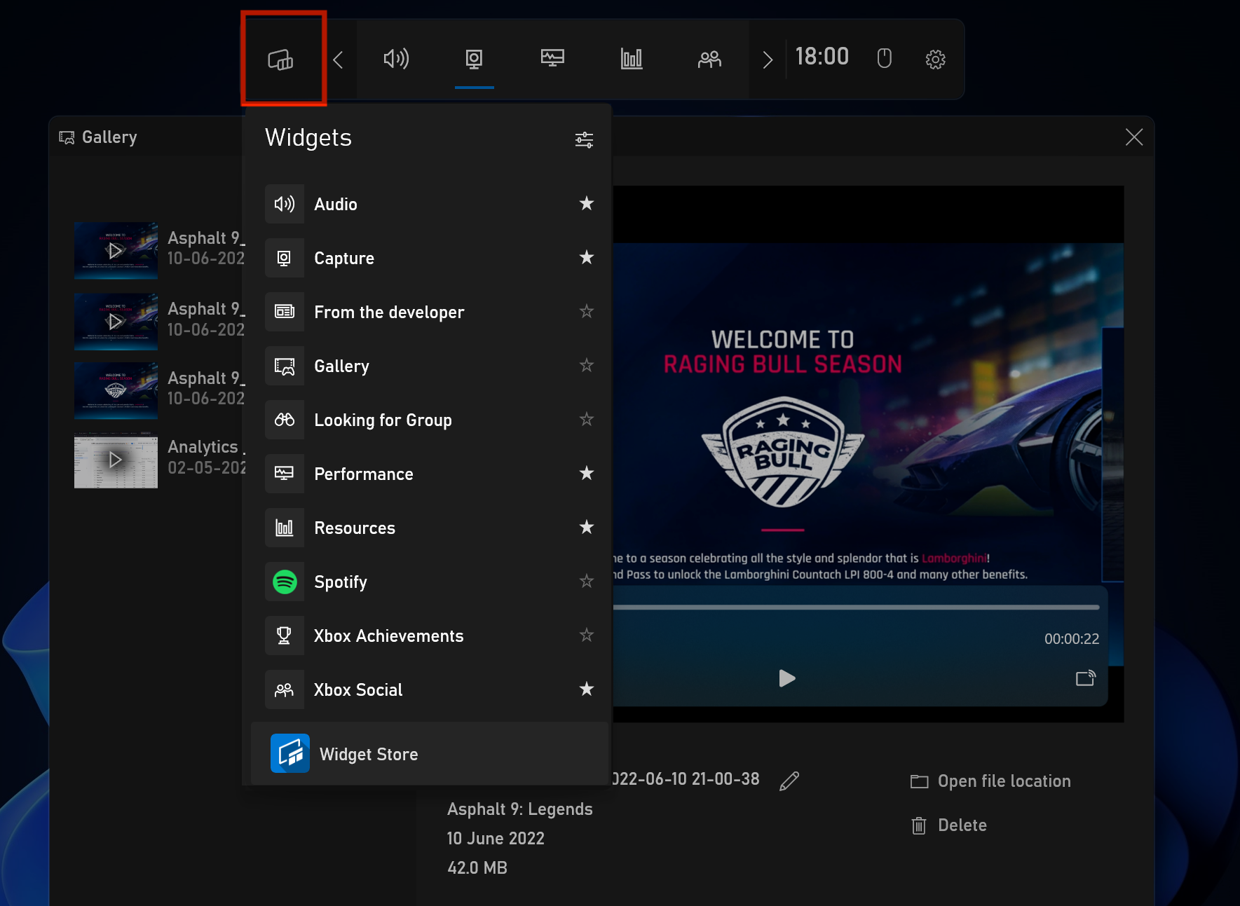Select the first Asphalt 9 clip thumbnail

[x=116, y=251]
